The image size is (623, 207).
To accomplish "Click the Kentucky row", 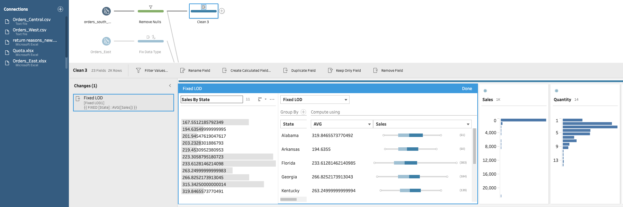I will (x=376, y=190).
